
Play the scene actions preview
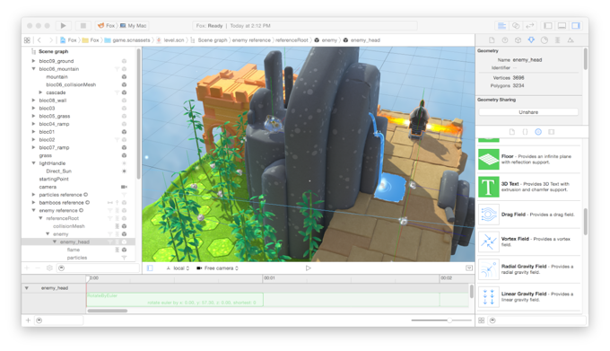308,268
